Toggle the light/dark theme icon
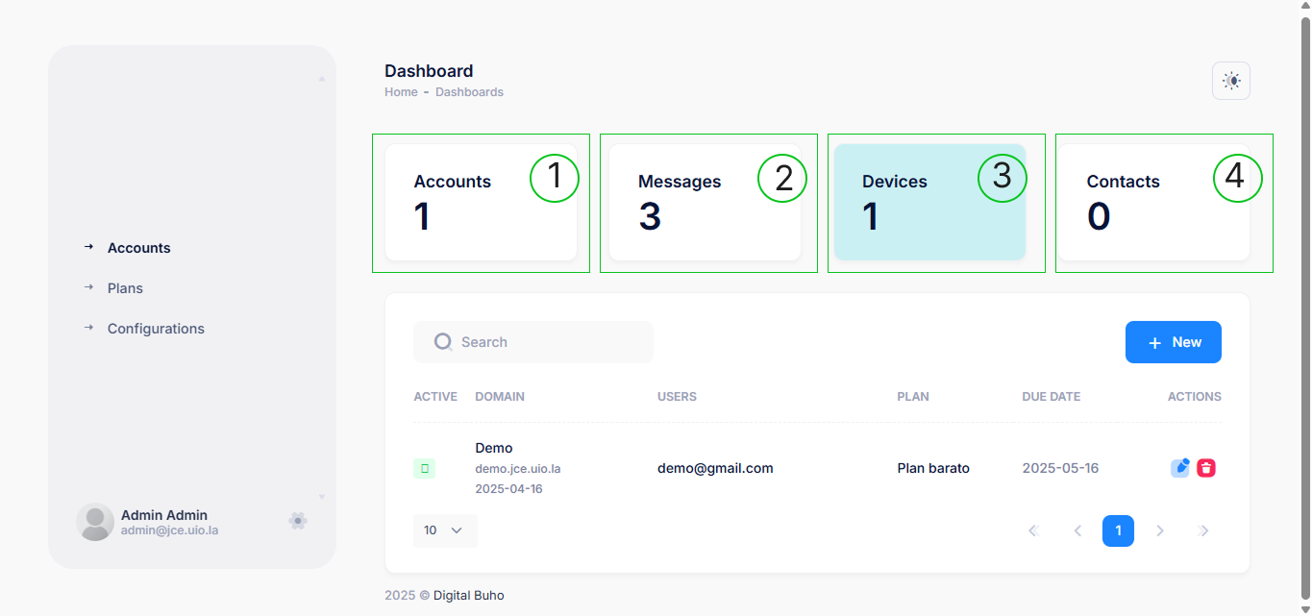This screenshot has height=616, width=1312. click(x=1231, y=81)
